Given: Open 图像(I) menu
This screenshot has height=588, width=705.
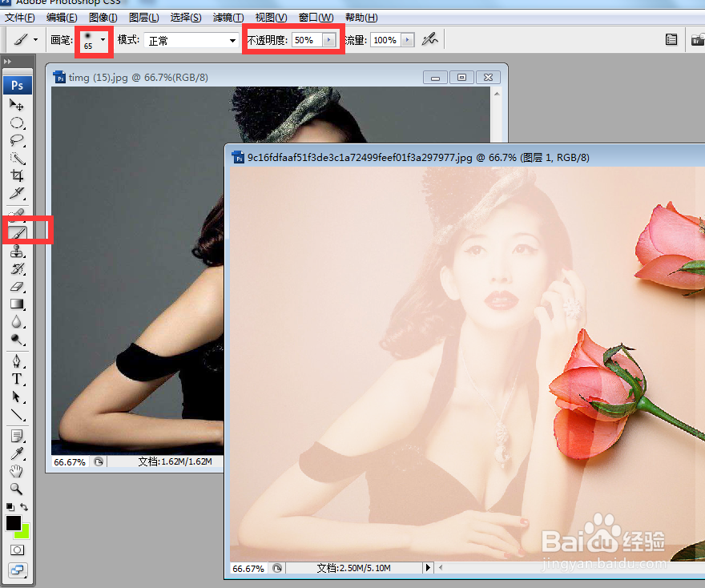Looking at the screenshot, I should 103,18.
